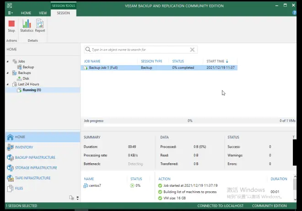The width and height of the screenshot is (302, 211).
Task: Click COMMUNITY EDITION status bar text
Action: pyautogui.click(x=269, y=205)
